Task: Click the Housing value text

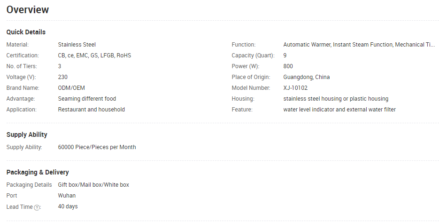Action: pos(336,99)
